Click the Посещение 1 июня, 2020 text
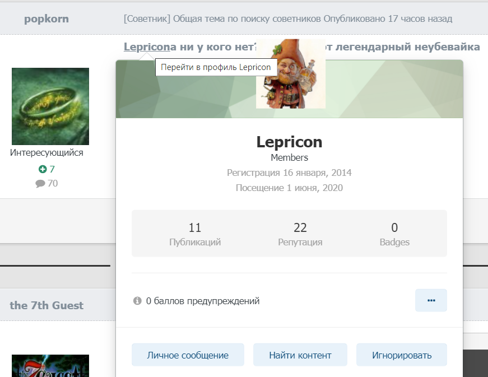Screen dimensions: 488x377 click(289, 188)
